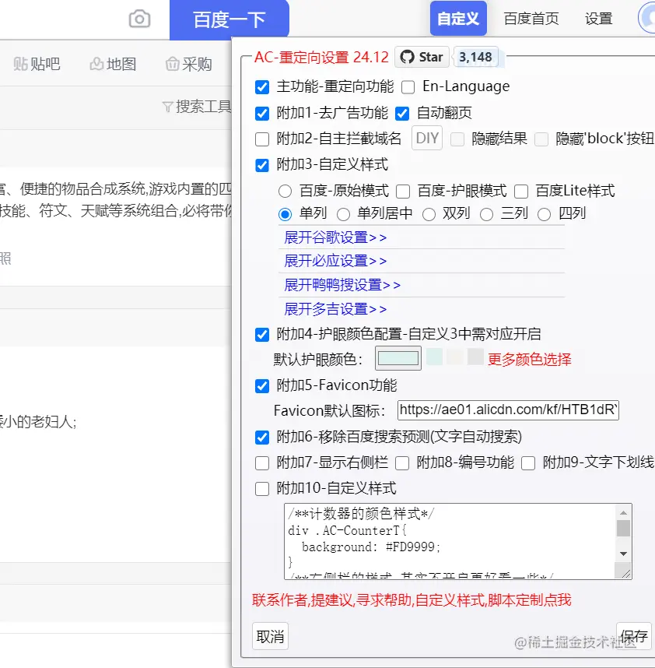Enable 附加9-文字下划线 checkbox

tap(528, 463)
